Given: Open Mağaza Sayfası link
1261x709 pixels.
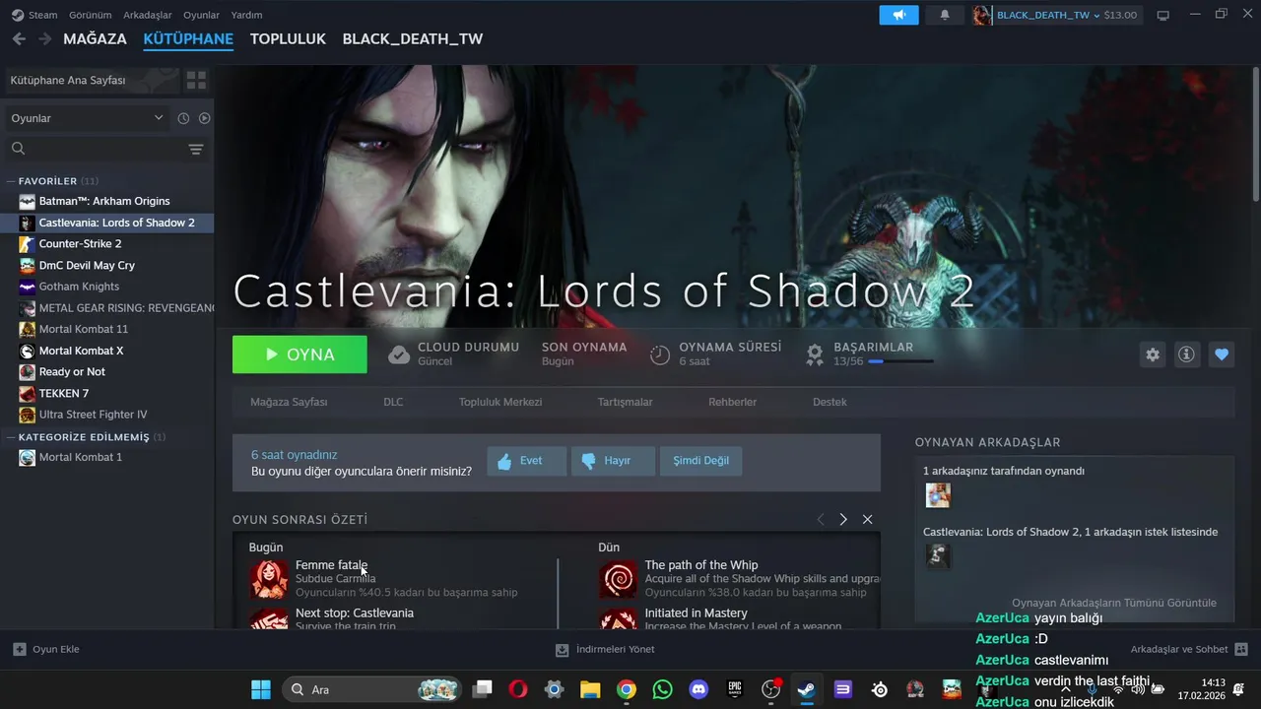Looking at the screenshot, I should [x=289, y=402].
